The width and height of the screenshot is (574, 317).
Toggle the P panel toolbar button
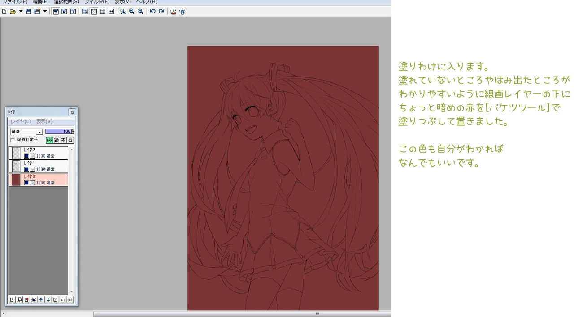[x=64, y=12]
